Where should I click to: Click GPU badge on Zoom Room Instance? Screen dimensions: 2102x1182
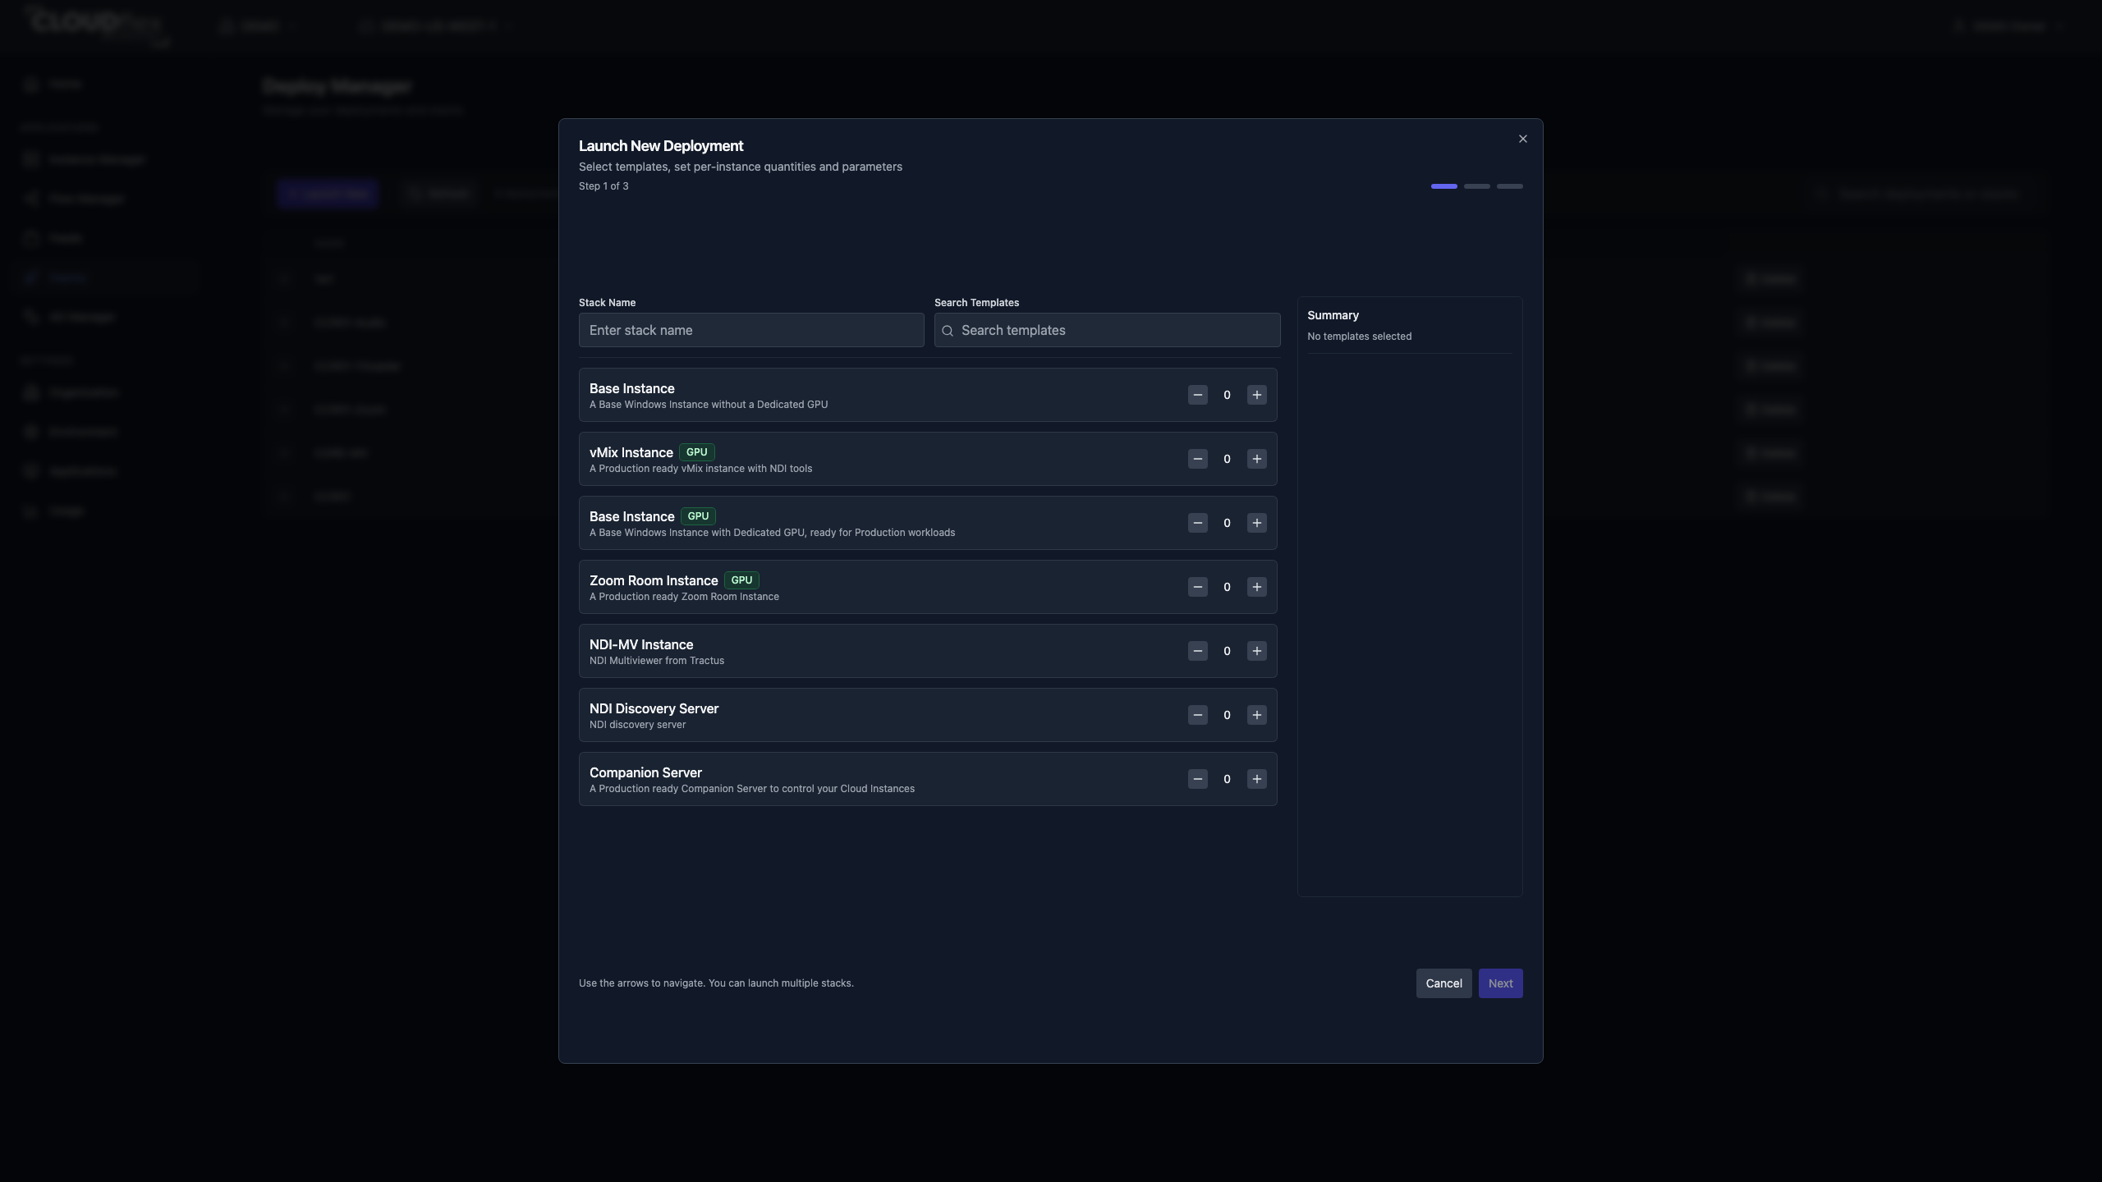[x=741, y=580]
